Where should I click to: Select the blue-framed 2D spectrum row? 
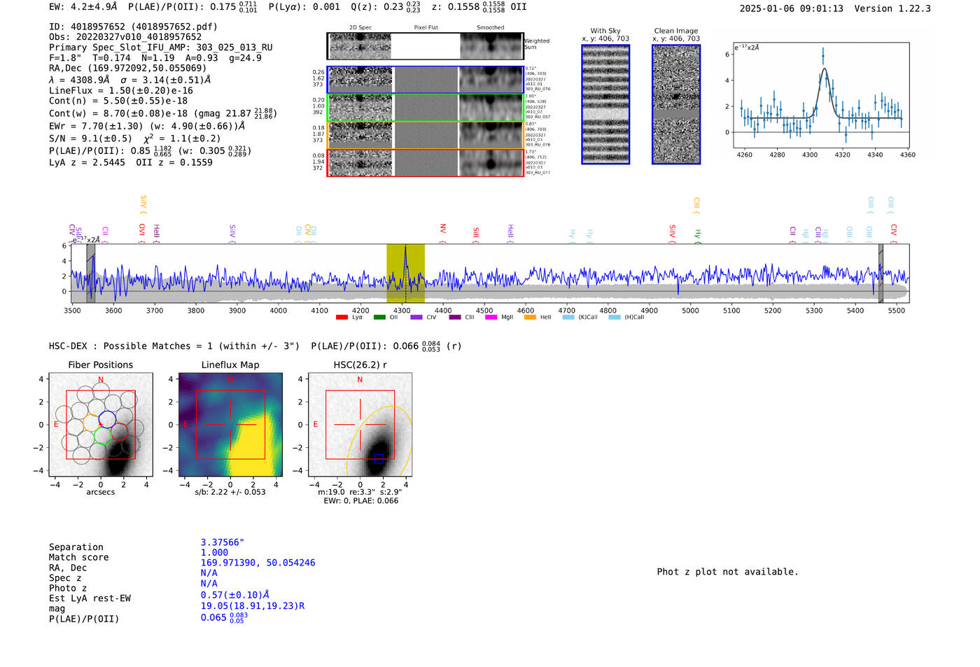[x=425, y=80]
